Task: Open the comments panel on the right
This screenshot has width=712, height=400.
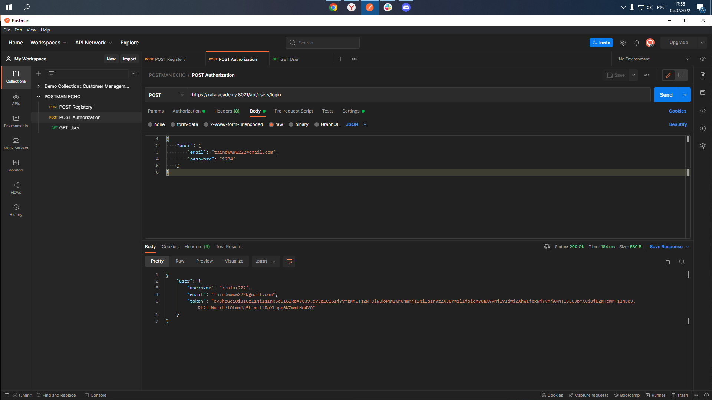Action: pos(703,93)
